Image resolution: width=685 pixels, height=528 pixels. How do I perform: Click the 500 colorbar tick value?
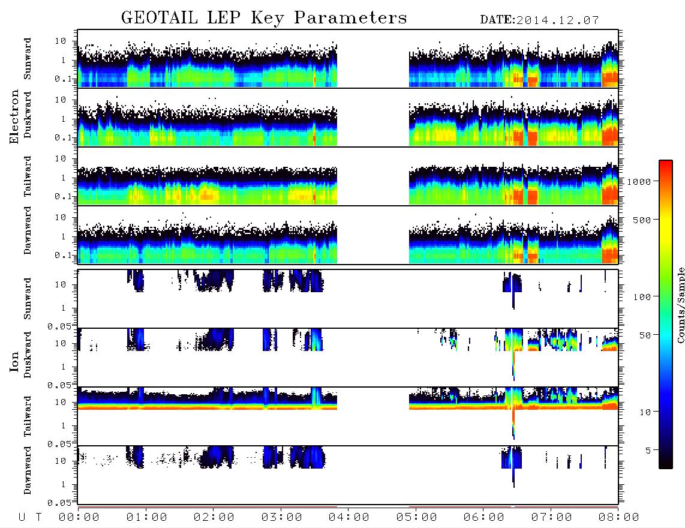click(642, 220)
